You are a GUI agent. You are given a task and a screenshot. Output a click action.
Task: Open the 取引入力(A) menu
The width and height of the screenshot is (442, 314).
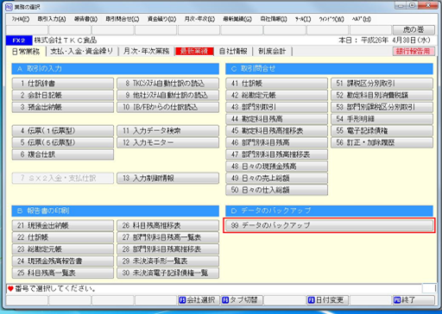tap(52, 19)
